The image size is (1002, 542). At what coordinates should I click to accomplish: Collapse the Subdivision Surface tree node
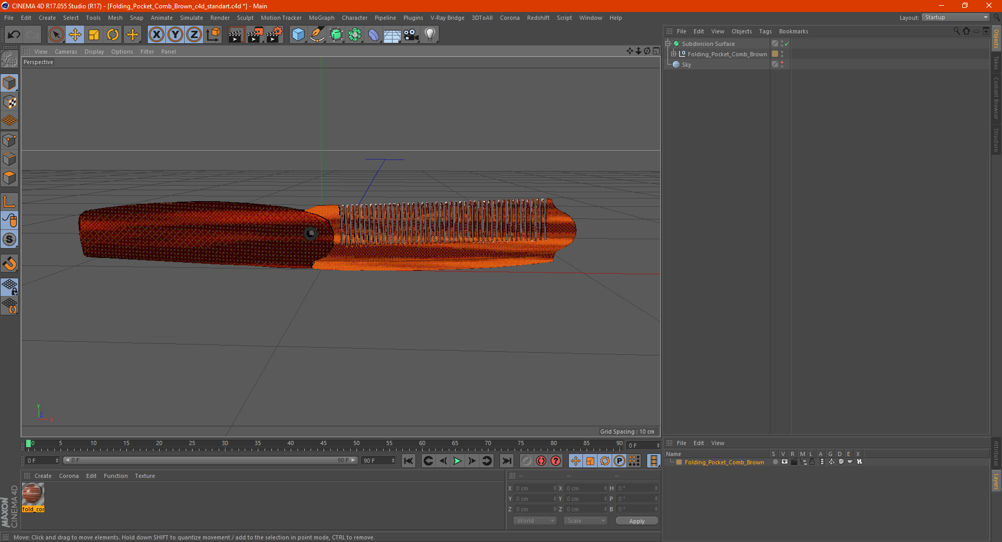click(x=667, y=44)
